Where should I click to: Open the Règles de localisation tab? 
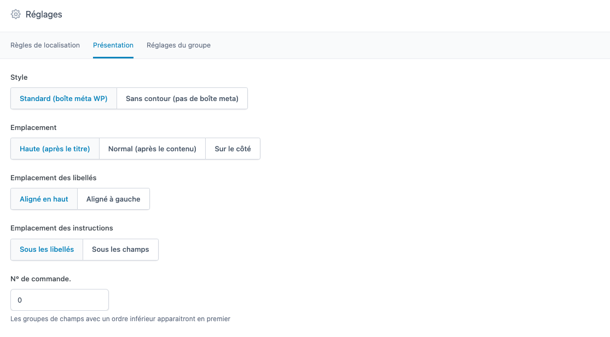(45, 45)
